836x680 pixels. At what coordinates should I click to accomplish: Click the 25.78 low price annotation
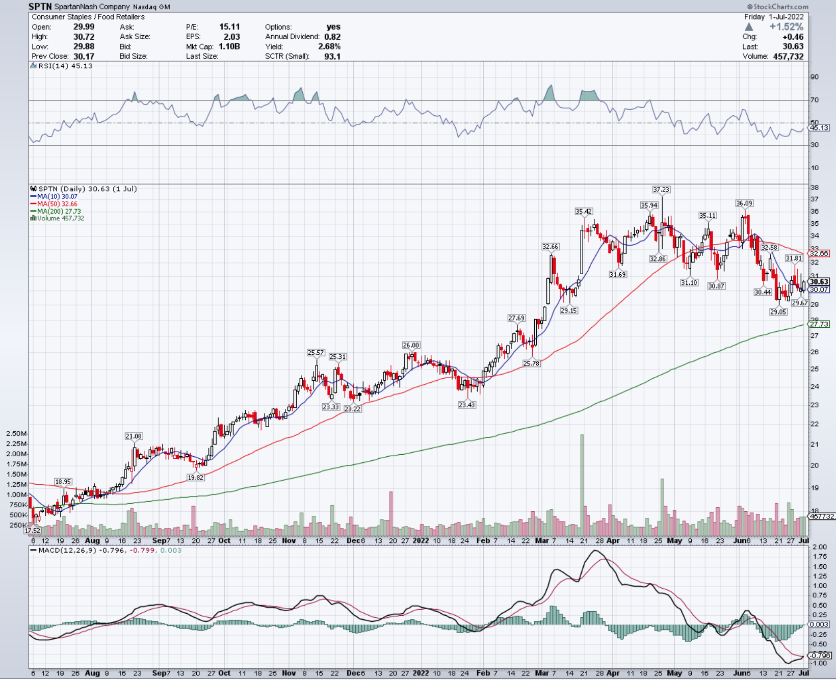tap(532, 363)
